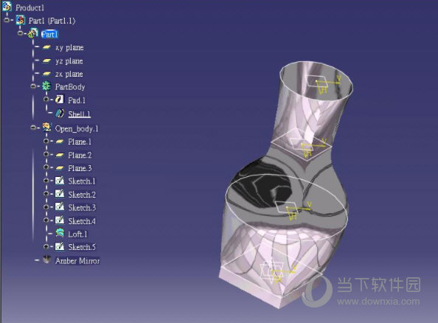Select the Loft.1 label
Image resolution: width=438 pixels, height=323 pixels.
pos(77,235)
